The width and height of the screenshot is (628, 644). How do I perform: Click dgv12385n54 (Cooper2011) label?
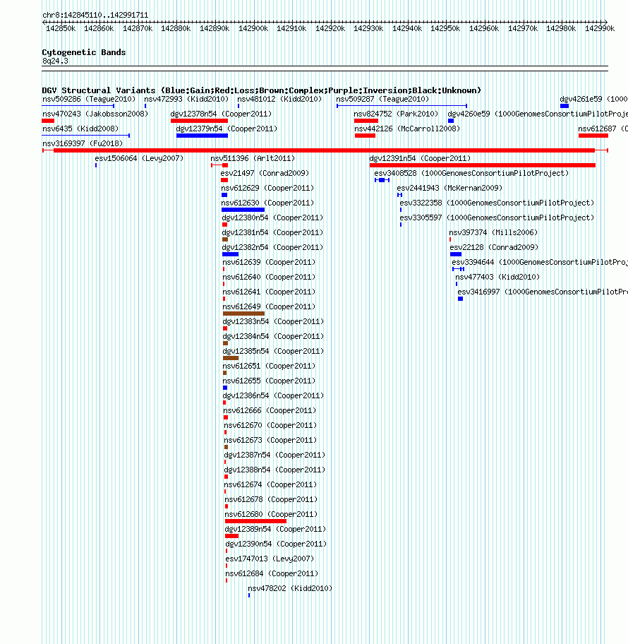(x=273, y=351)
